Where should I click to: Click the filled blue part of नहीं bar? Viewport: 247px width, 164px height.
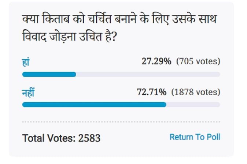[x=94, y=104]
